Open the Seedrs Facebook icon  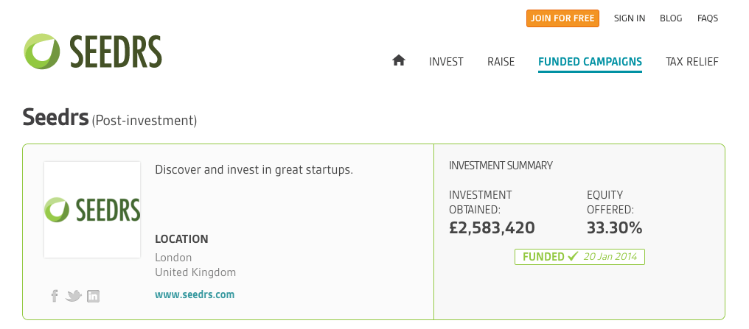click(x=55, y=296)
